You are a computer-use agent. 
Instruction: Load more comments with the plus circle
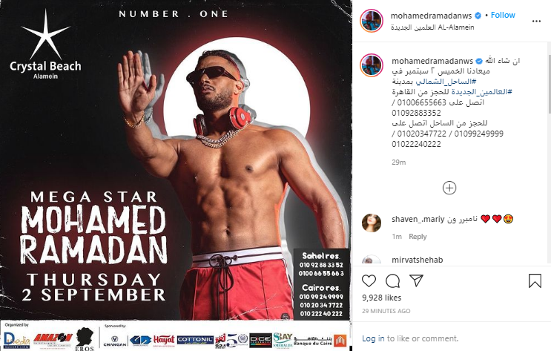tap(449, 188)
